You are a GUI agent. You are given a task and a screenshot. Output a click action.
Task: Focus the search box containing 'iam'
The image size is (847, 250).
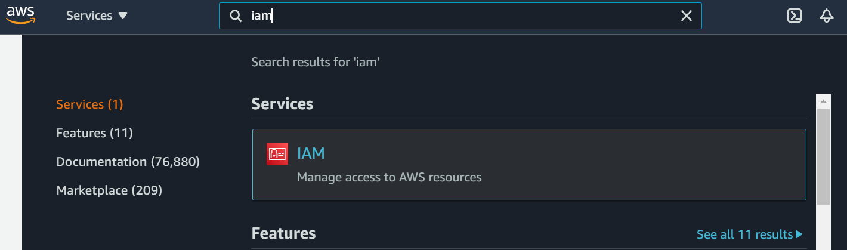point(460,16)
